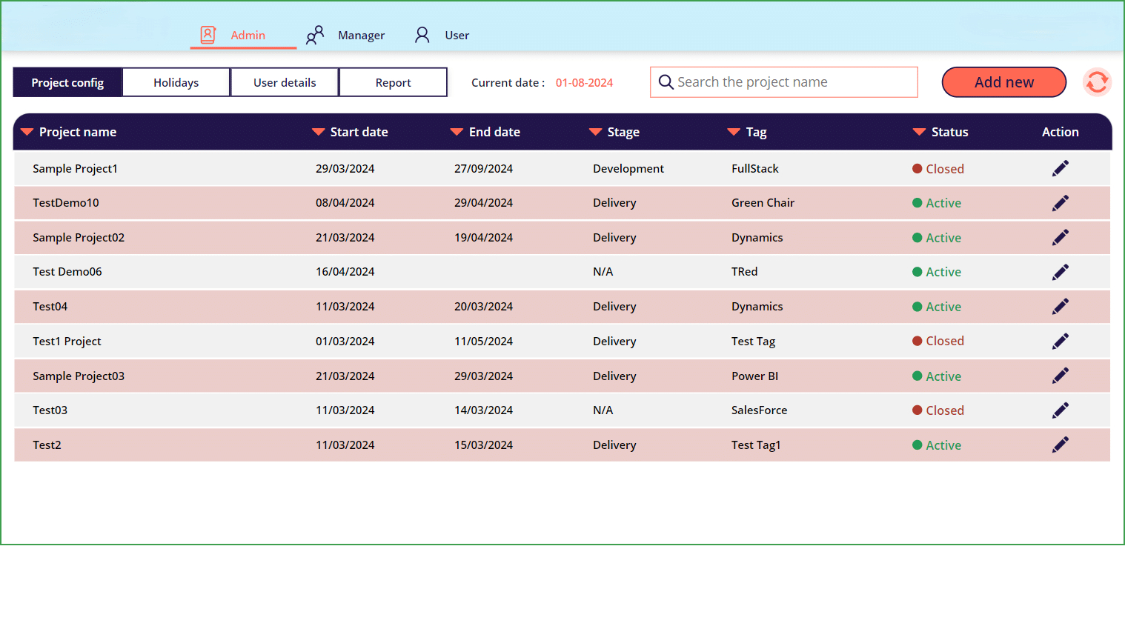Open the Project name sort dropdown
The width and height of the screenshot is (1125, 629).
[x=27, y=132]
